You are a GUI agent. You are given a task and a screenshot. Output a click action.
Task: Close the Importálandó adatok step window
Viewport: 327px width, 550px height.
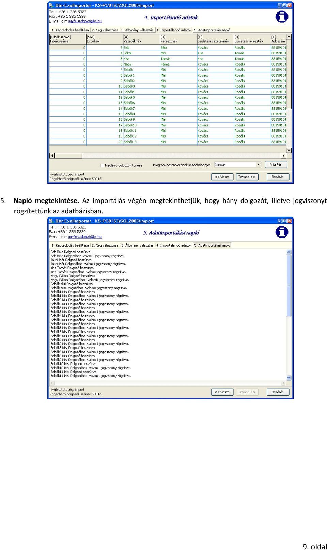tap(290, 5)
